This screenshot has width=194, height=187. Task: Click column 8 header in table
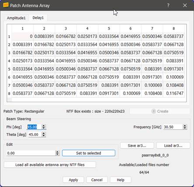pos(173,28)
